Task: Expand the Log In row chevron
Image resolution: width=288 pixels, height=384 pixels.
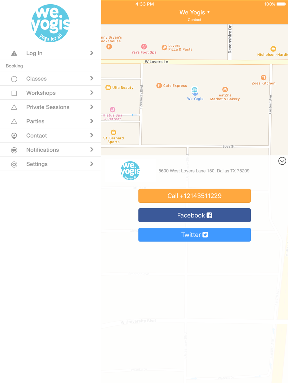Action: [x=92, y=53]
